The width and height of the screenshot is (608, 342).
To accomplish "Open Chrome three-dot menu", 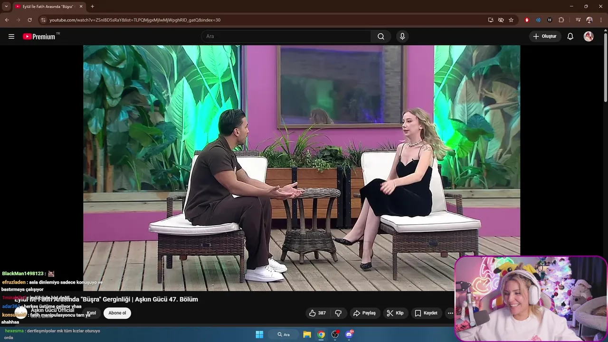I will pos(601,20).
